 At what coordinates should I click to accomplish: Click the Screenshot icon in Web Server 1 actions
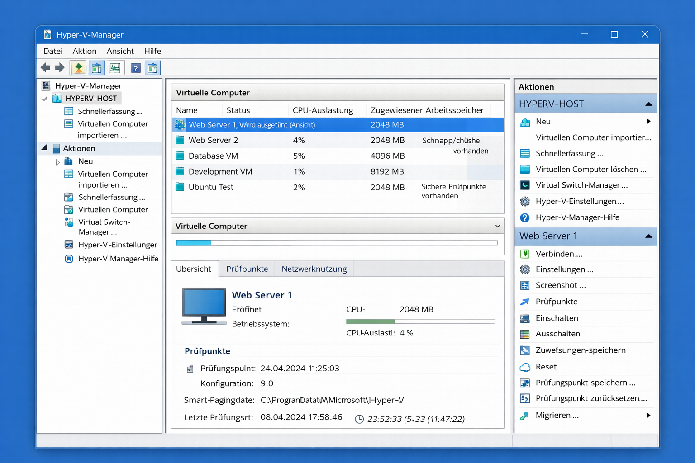coord(525,286)
